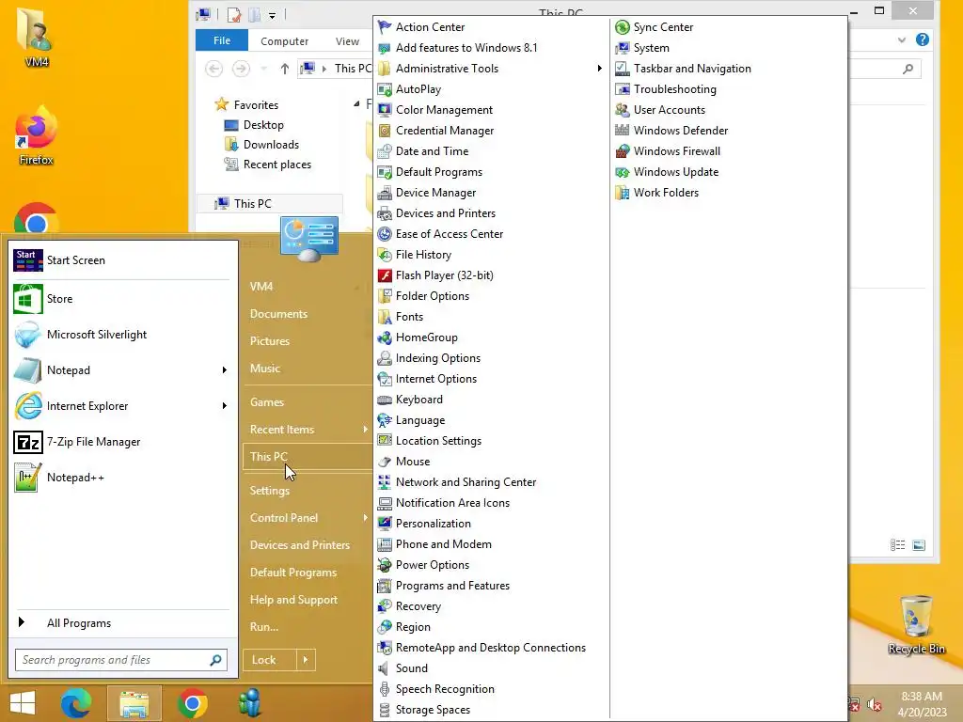Open Recycle Bin on desktop
This screenshot has height=722, width=963.
click(916, 624)
